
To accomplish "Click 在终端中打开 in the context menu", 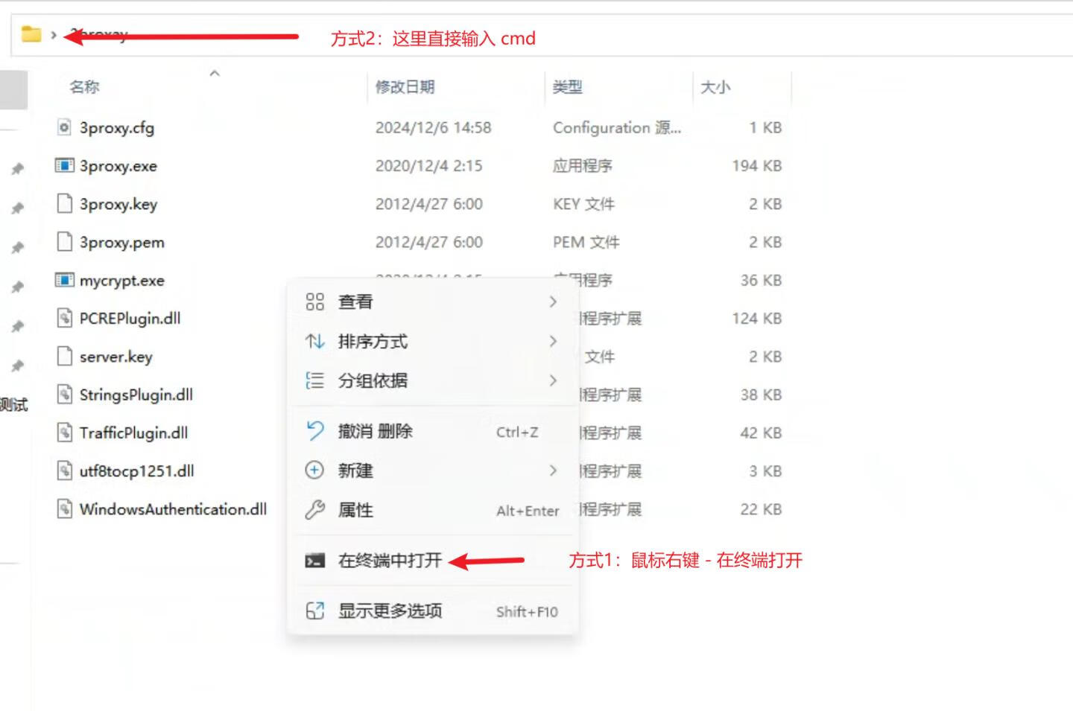I will pyautogui.click(x=432, y=561).
